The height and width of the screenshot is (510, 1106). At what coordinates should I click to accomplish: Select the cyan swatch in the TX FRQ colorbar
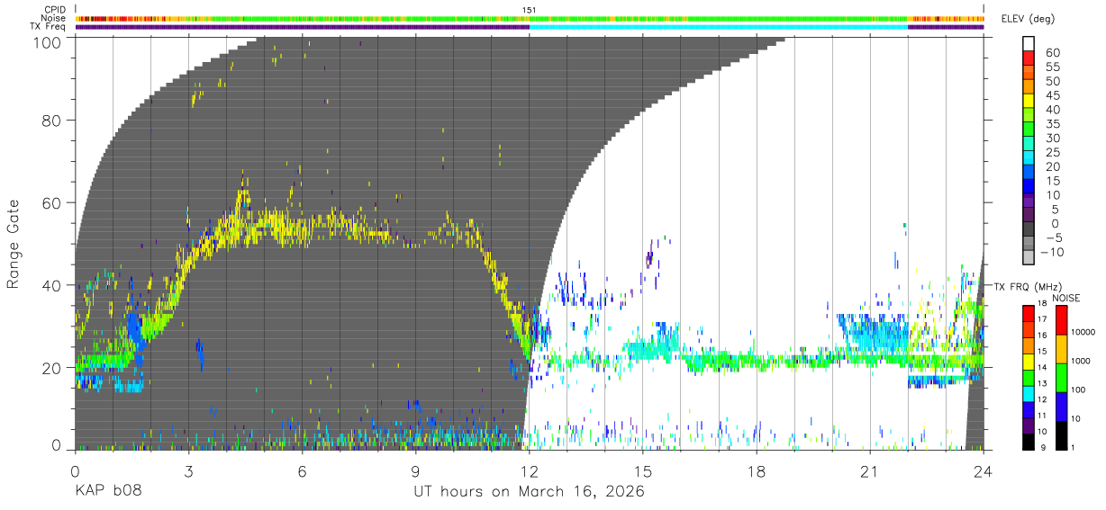click(x=1028, y=392)
